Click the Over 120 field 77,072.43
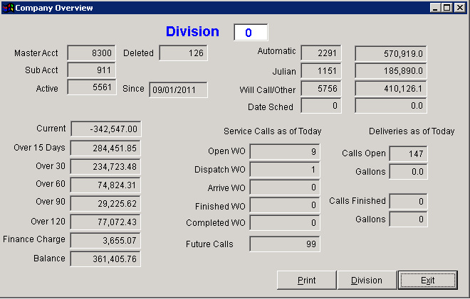 [x=105, y=222]
